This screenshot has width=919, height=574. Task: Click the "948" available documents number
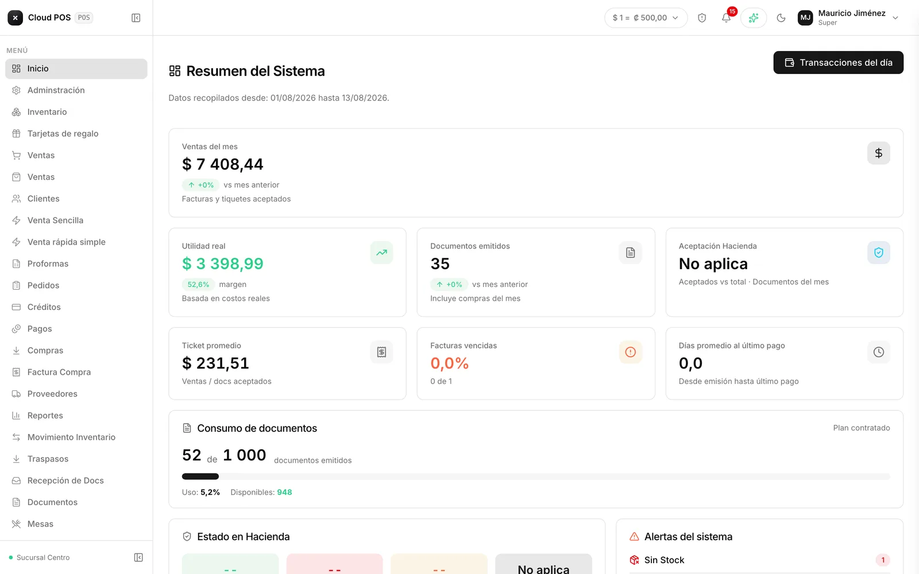(284, 492)
